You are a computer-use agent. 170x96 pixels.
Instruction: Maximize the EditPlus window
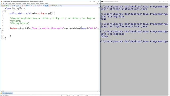(94, 1)
